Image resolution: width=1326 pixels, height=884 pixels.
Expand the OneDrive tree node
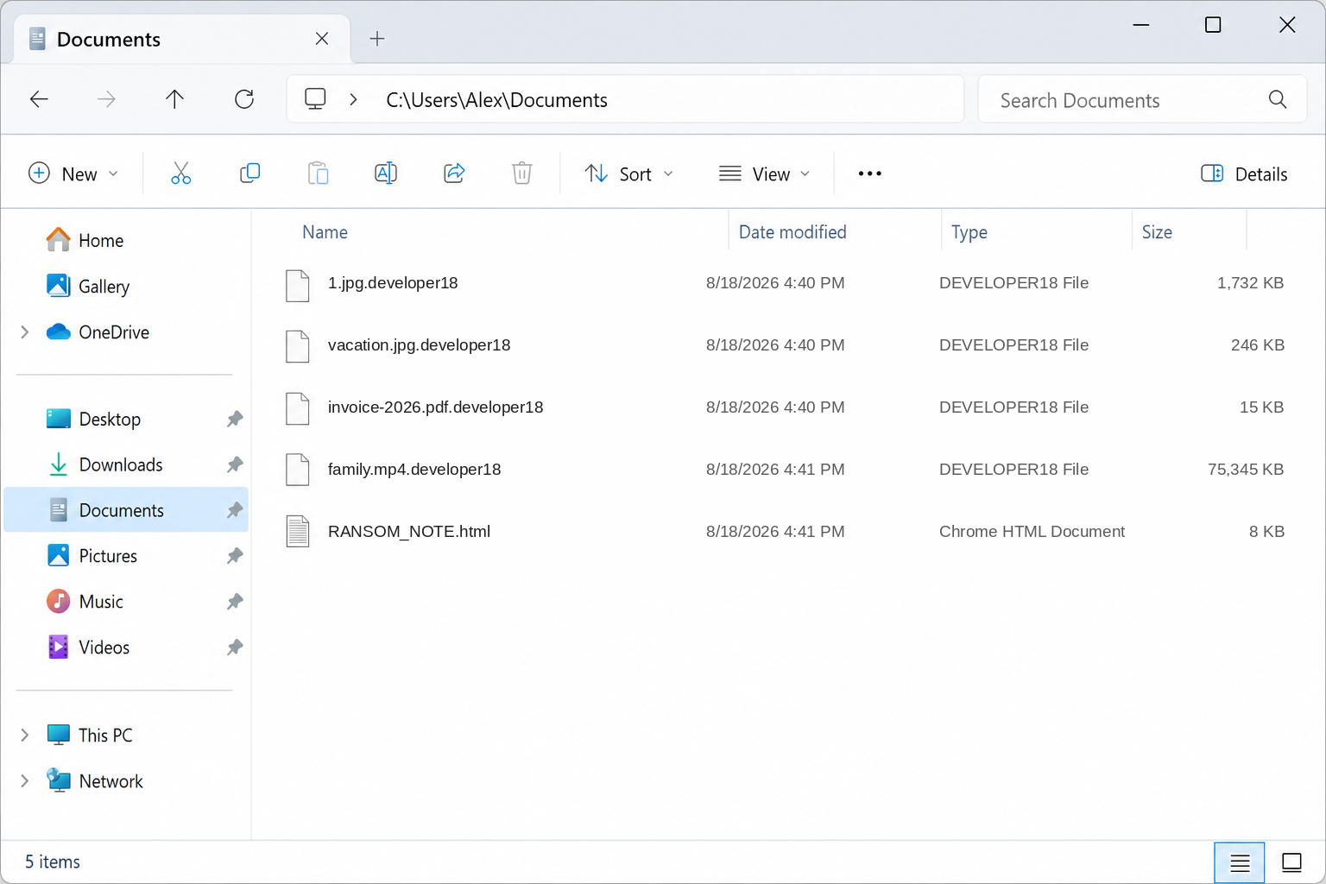(25, 332)
